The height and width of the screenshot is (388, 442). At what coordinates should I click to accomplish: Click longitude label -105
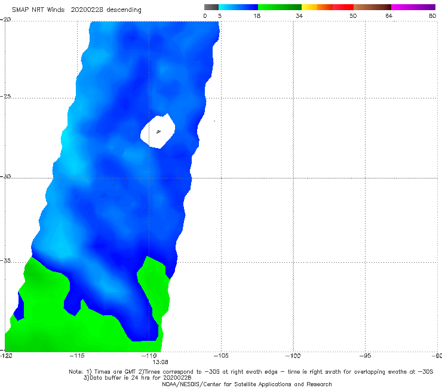point(221,356)
